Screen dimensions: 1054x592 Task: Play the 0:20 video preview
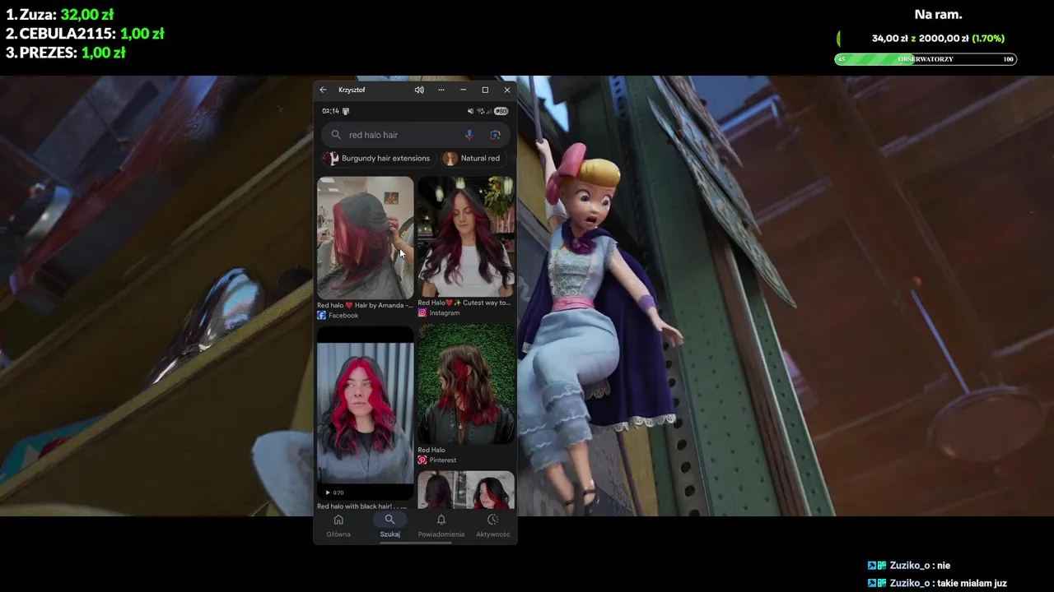(333, 493)
